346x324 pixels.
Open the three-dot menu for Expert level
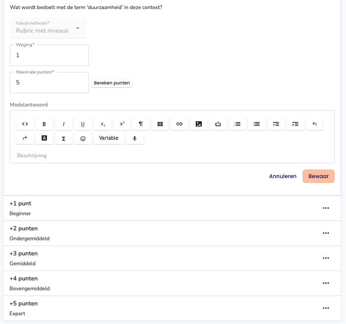click(326, 308)
